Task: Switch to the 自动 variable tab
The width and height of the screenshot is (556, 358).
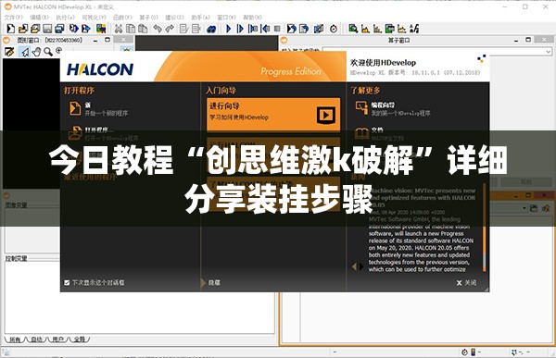Action: coord(36,339)
